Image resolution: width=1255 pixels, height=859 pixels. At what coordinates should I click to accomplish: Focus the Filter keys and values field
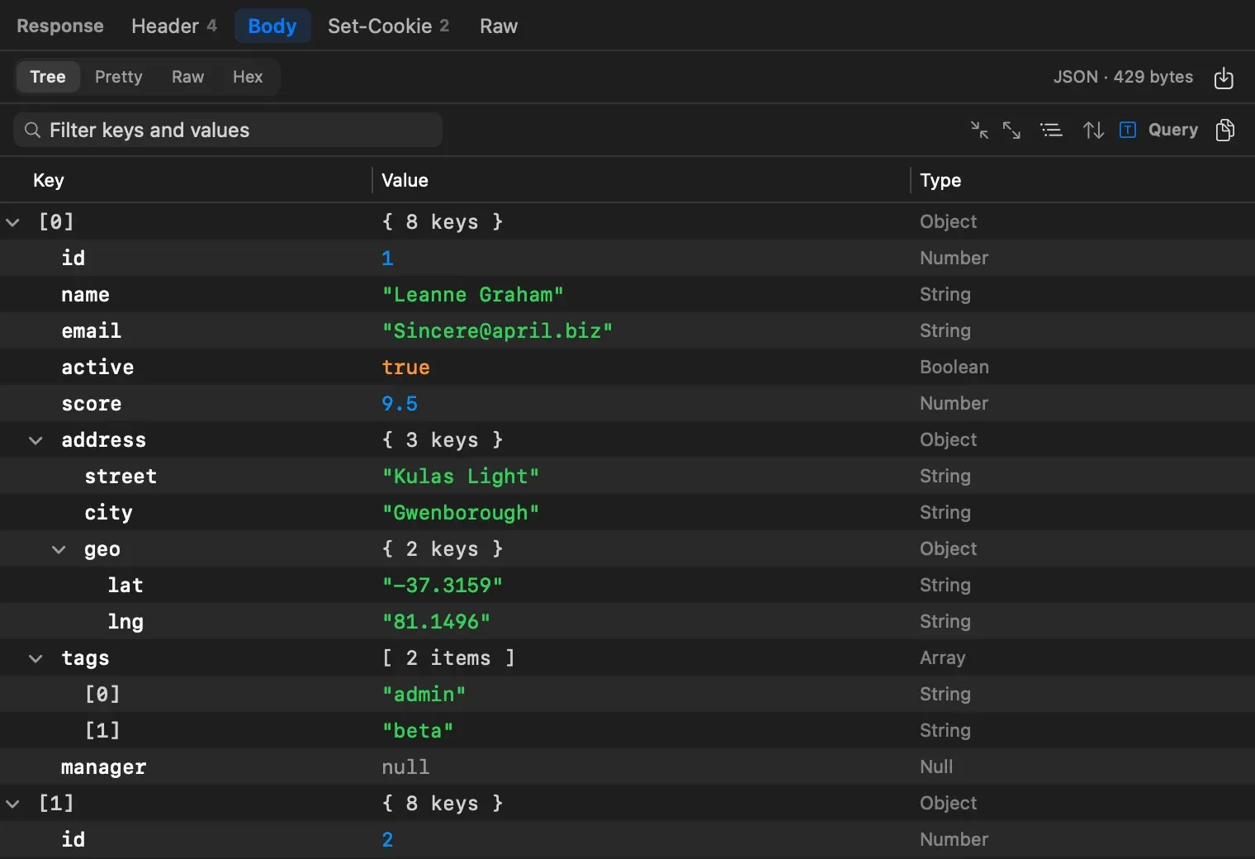(x=228, y=131)
